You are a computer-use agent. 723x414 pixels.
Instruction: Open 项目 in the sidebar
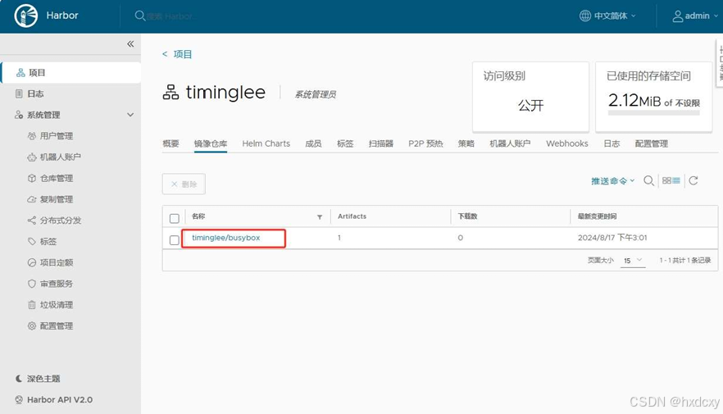[71, 73]
